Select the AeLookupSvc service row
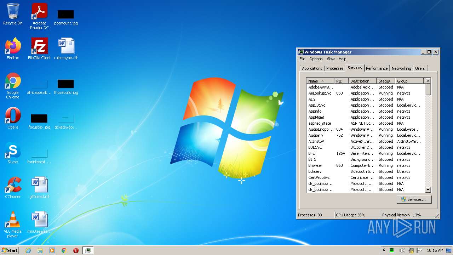This screenshot has width=453, height=255. 366,93
